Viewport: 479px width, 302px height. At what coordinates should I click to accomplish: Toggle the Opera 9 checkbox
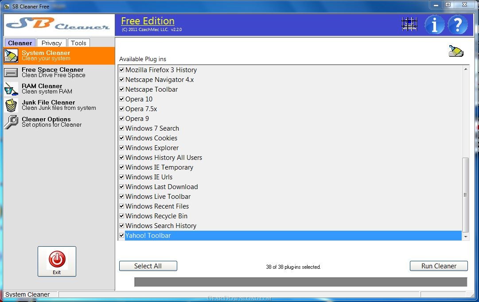[121, 119]
